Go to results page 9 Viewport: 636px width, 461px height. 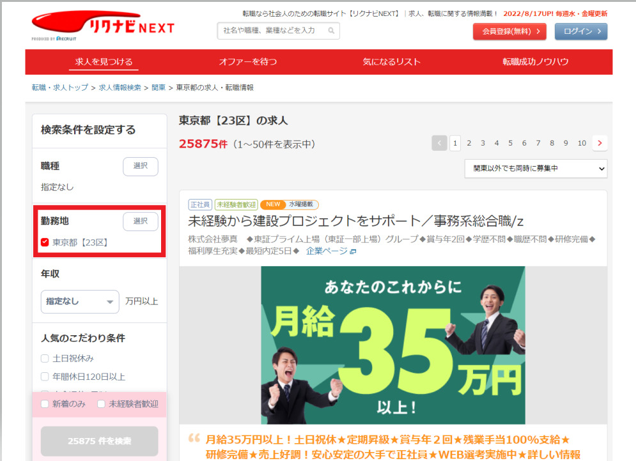(566, 143)
